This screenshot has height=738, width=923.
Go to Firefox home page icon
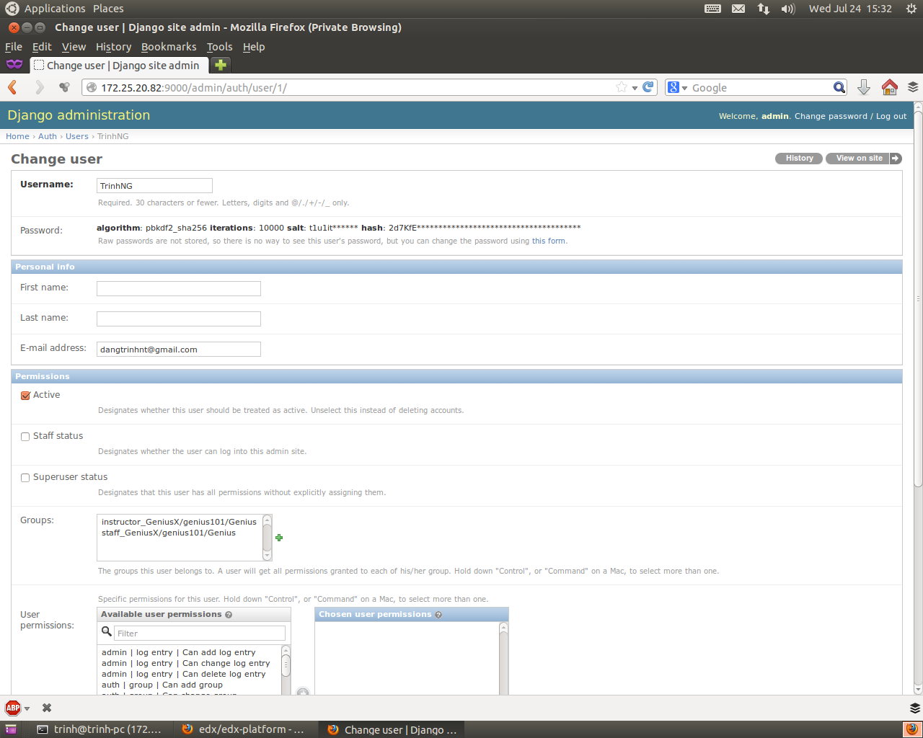(890, 87)
